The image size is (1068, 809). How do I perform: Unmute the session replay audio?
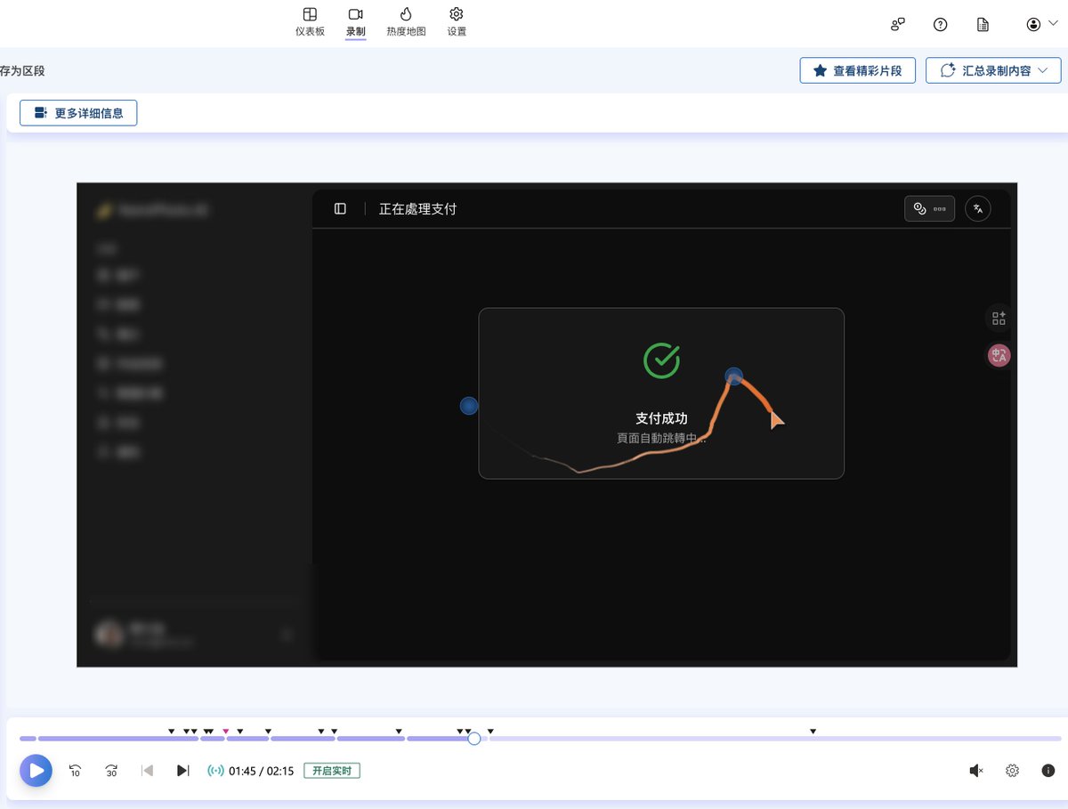[x=976, y=771]
